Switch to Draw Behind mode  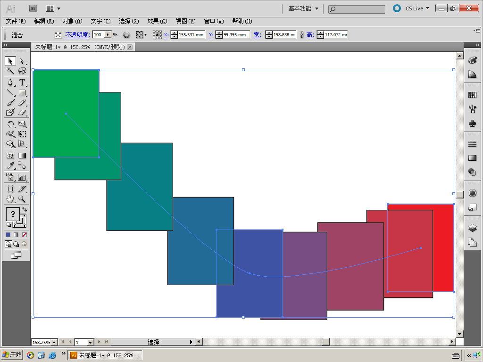(16, 244)
